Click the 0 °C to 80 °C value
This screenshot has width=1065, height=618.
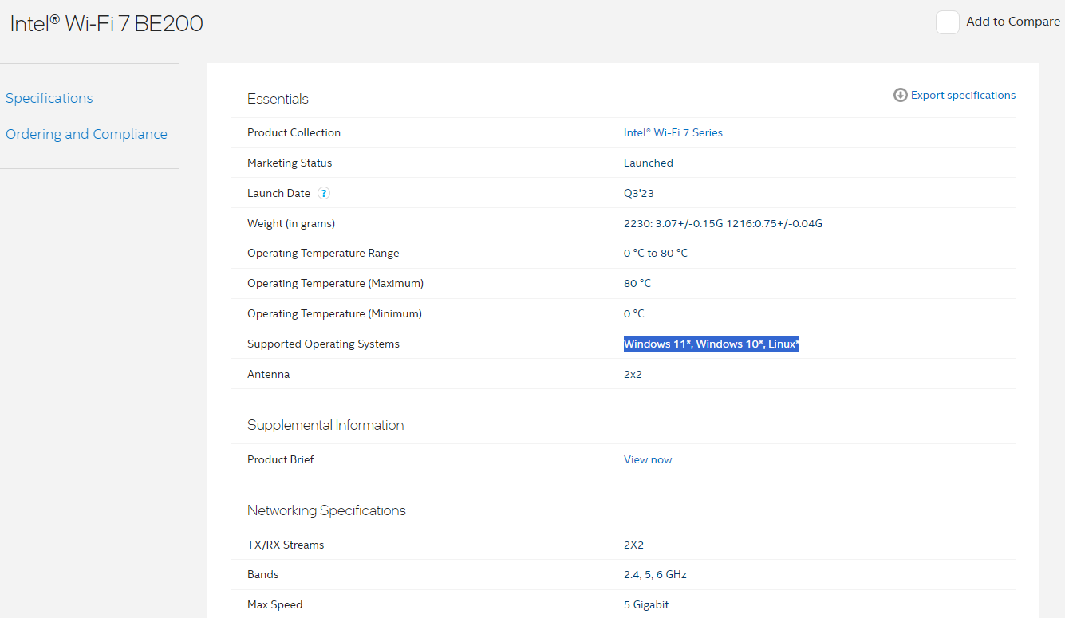click(x=656, y=254)
